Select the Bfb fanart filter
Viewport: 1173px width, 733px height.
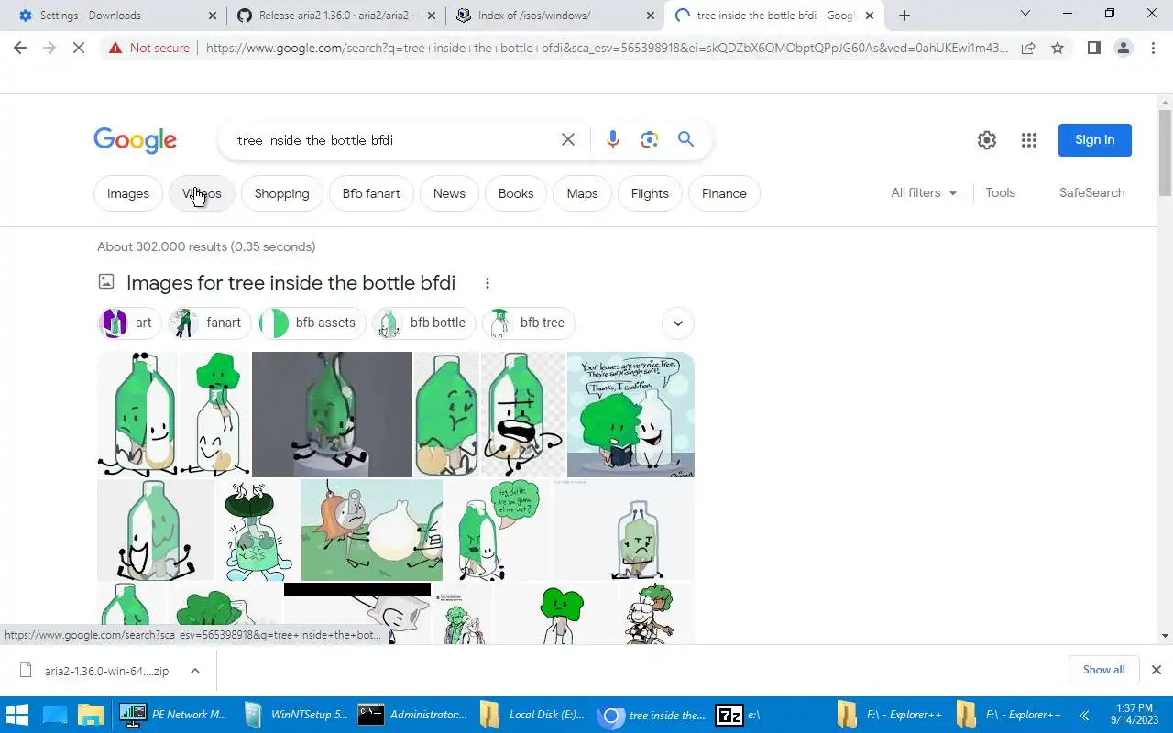371,193
